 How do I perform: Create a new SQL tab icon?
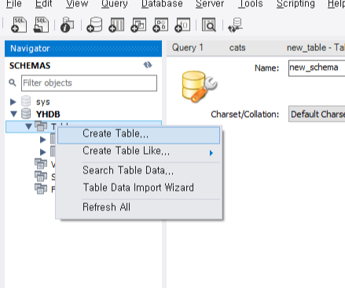(x=19, y=25)
